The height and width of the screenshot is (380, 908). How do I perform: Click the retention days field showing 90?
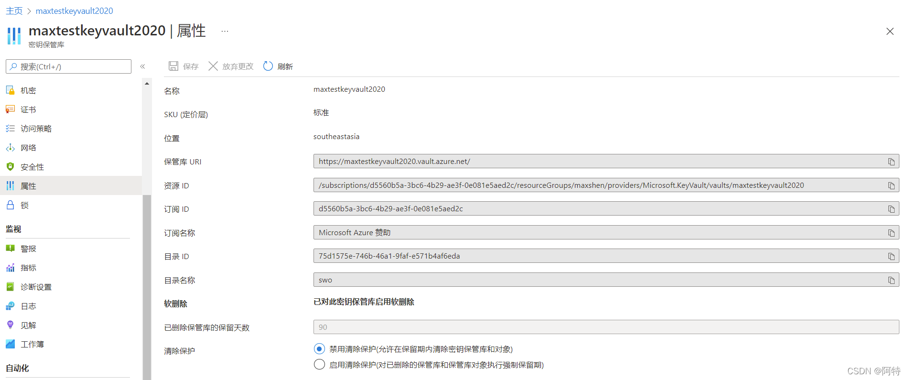(x=606, y=327)
